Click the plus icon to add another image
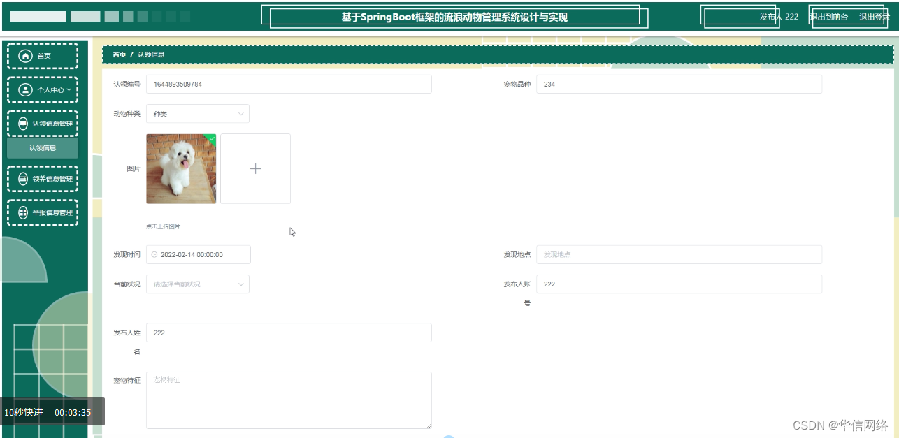This screenshot has width=899, height=438. point(255,168)
